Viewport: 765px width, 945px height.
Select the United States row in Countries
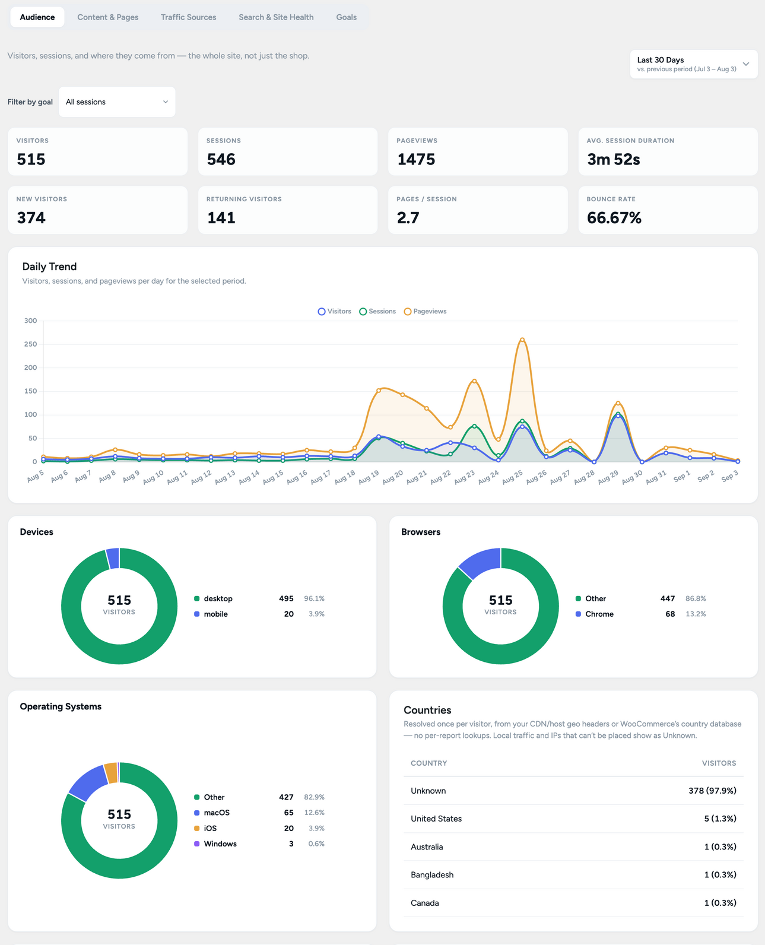point(573,819)
